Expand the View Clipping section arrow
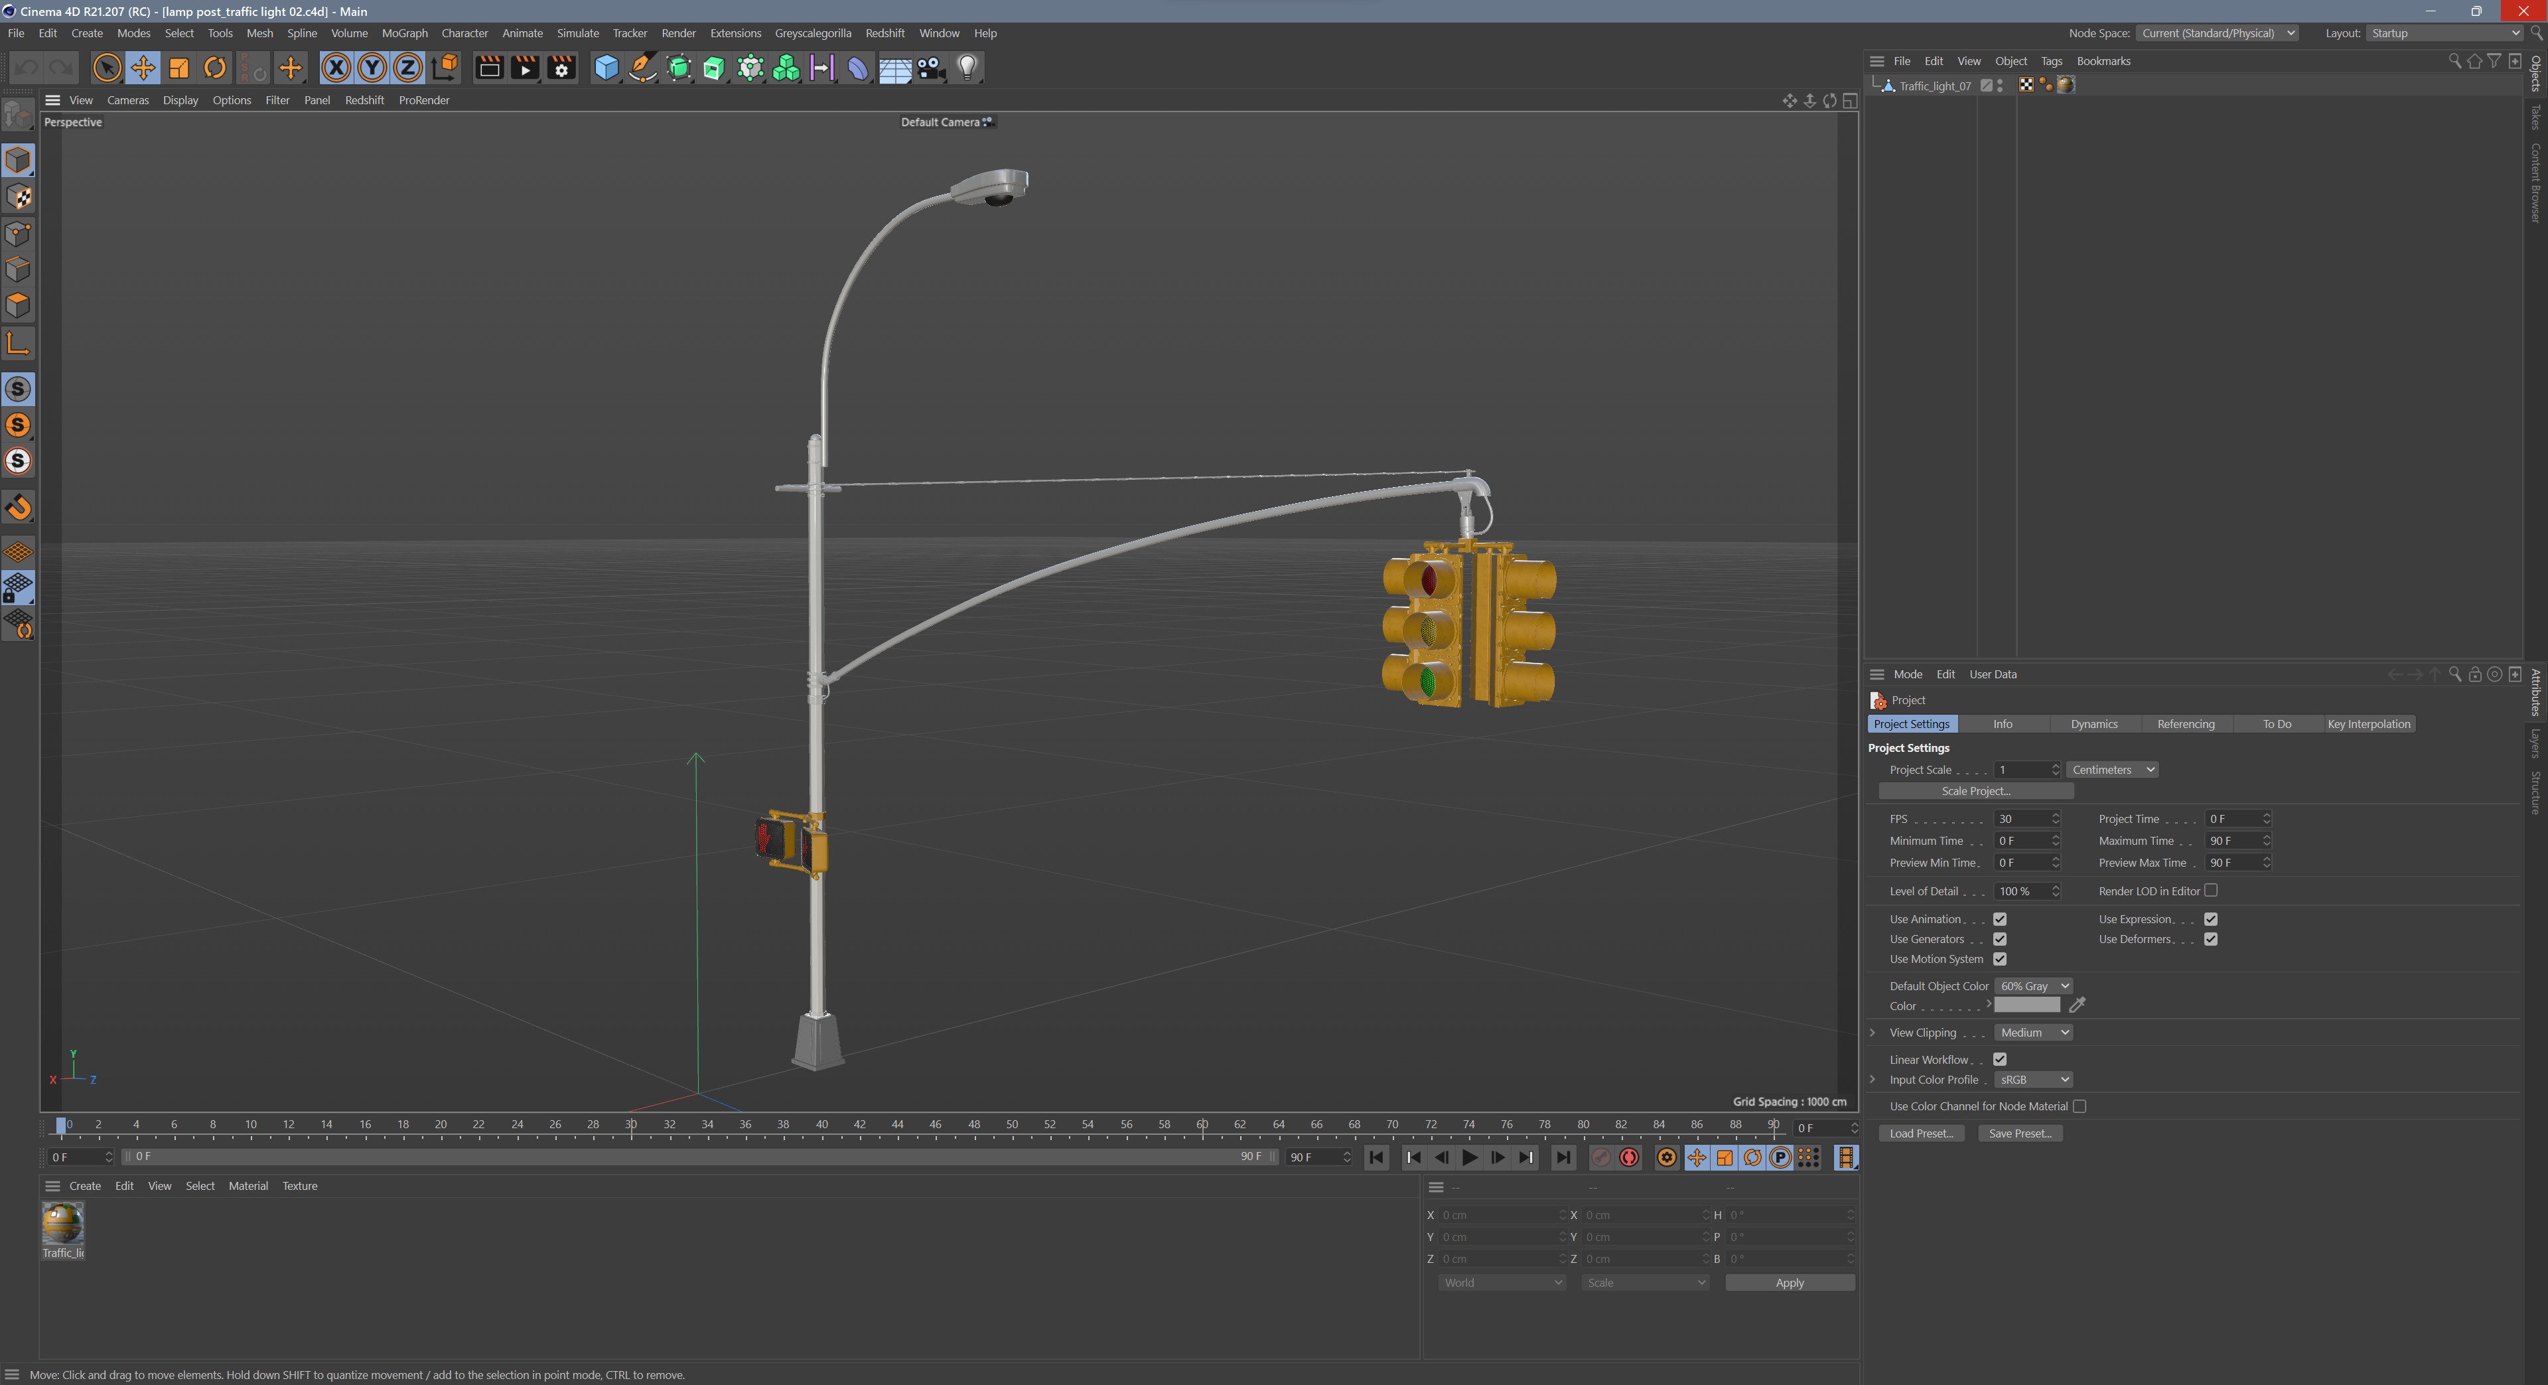2548x1385 pixels. (x=1873, y=1033)
